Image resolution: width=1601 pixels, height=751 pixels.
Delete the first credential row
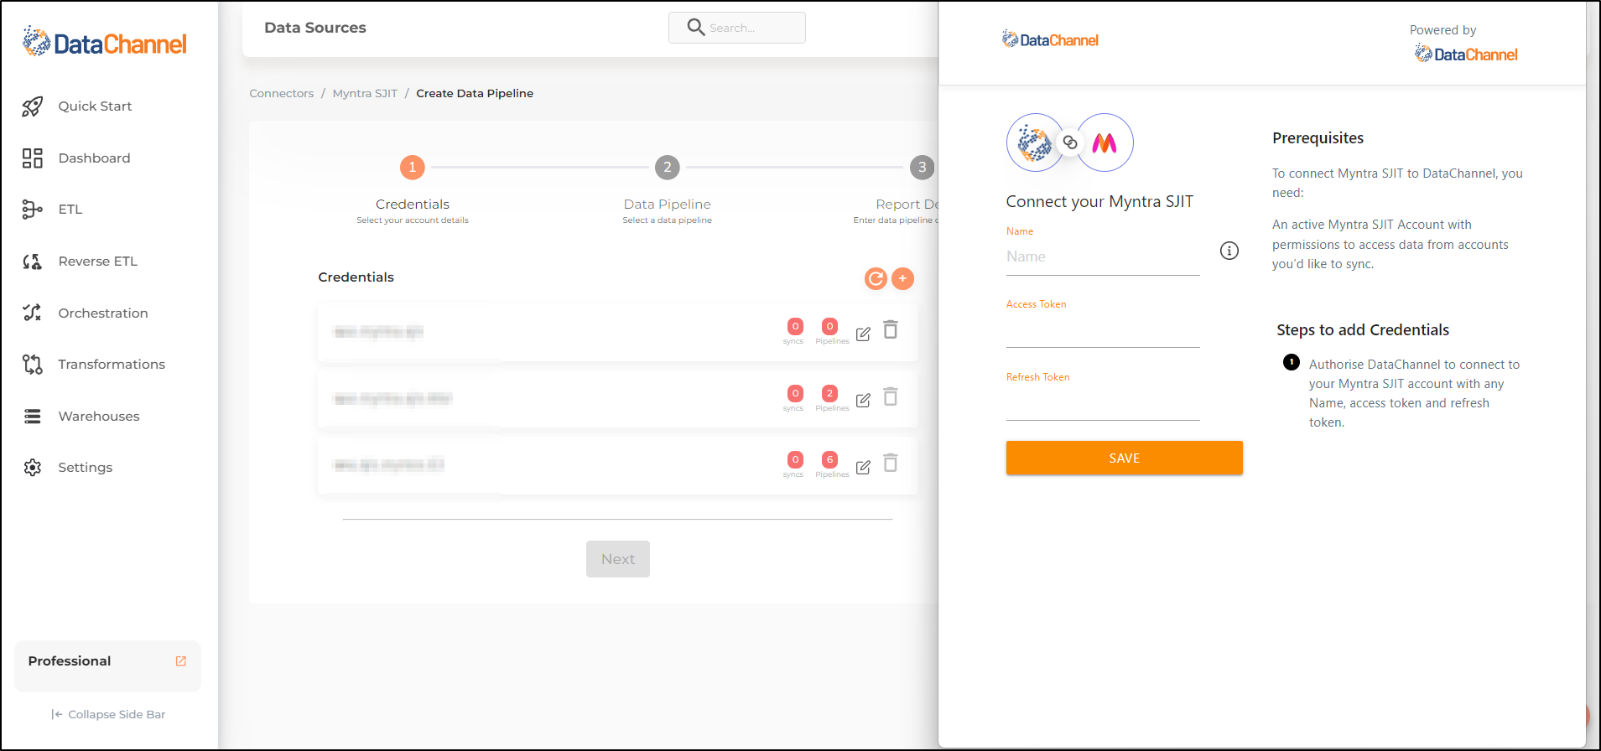(891, 330)
